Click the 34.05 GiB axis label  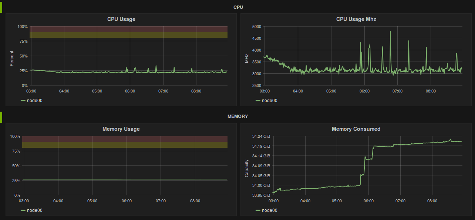pos(261,176)
